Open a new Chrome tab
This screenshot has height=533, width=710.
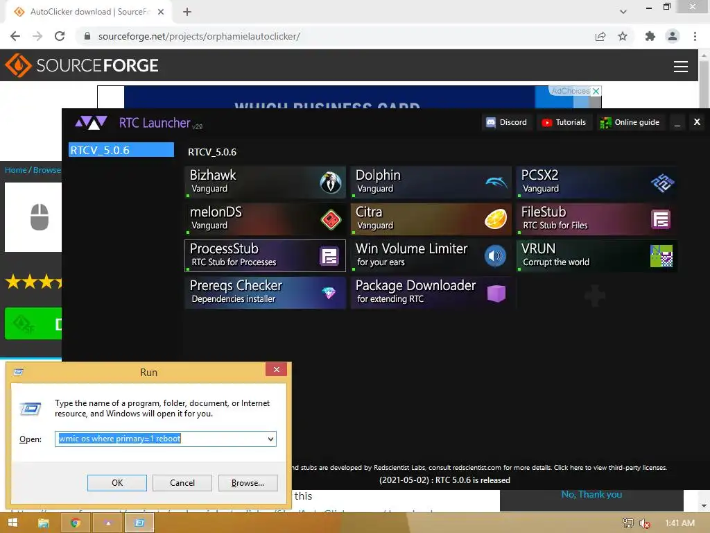click(187, 12)
